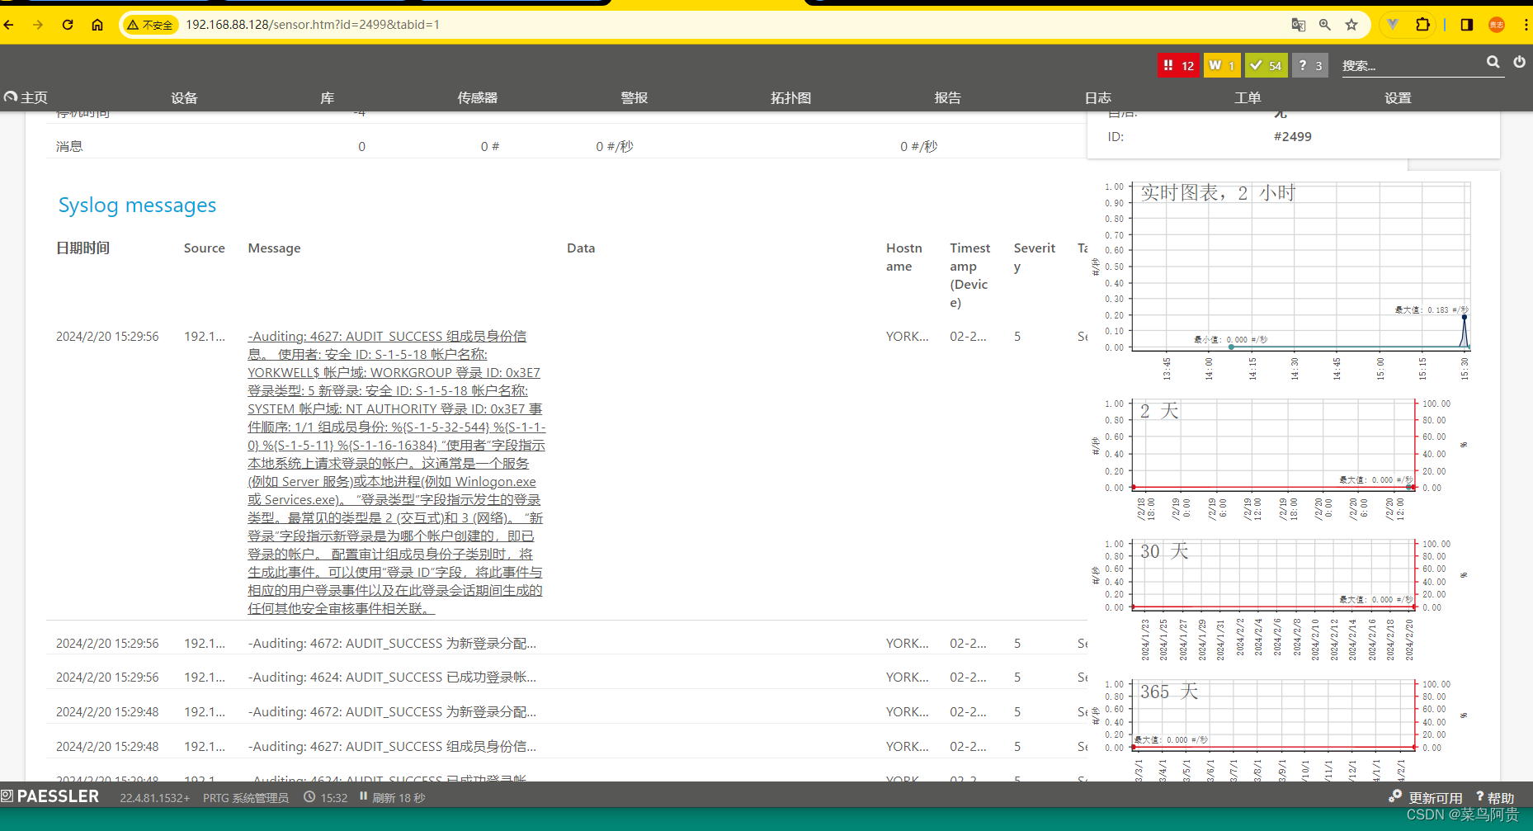Sort by the Source column header

[x=205, y=248]
